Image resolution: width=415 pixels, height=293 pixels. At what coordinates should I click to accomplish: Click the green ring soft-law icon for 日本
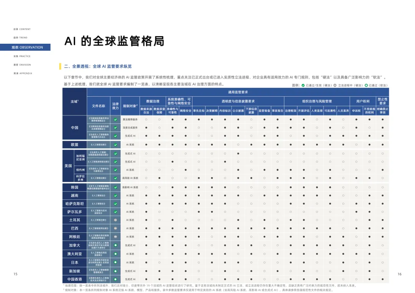click(115, 262)
